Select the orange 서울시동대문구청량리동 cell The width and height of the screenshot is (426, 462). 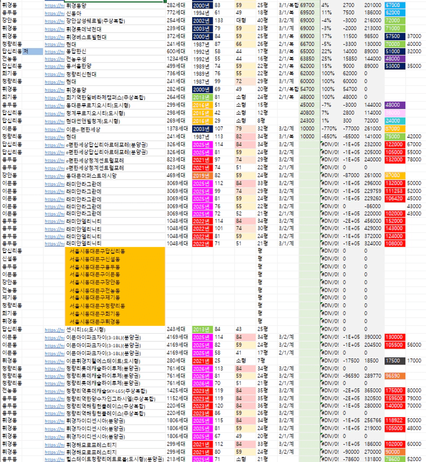pos(115,306)
